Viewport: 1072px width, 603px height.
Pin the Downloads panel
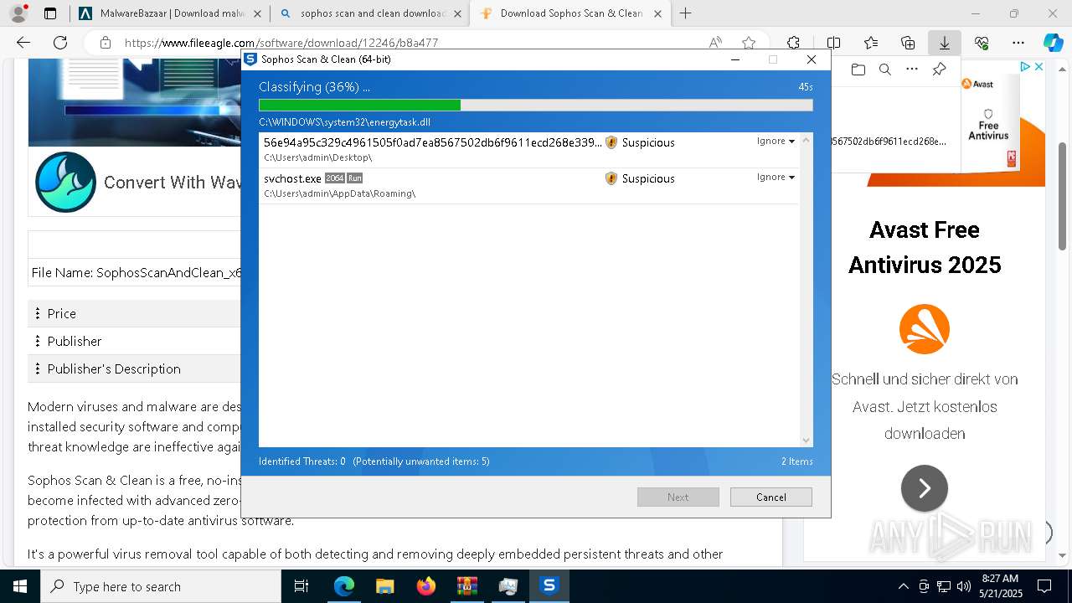click(x=940, y=70)
